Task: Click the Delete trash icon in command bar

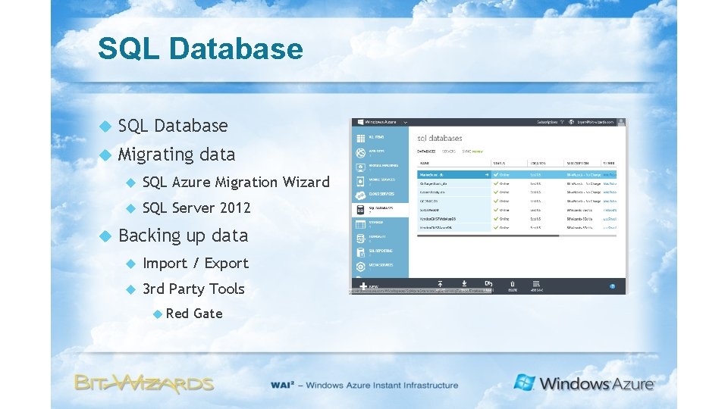Action: pos(513,285)
